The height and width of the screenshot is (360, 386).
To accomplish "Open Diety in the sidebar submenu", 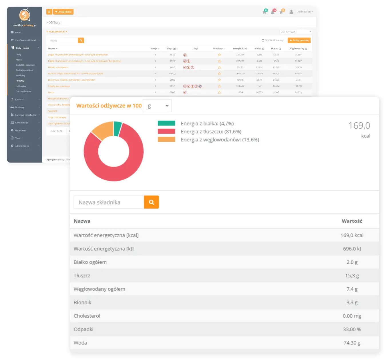I will pyautogui.click(x=19, y=54).
